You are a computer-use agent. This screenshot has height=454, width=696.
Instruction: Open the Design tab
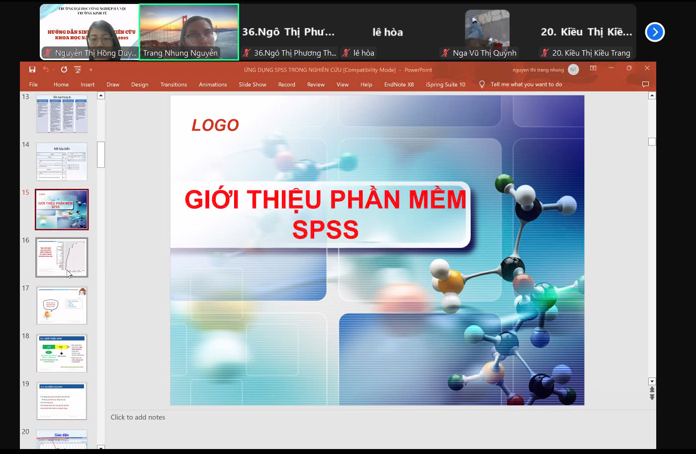pos(140,84)
